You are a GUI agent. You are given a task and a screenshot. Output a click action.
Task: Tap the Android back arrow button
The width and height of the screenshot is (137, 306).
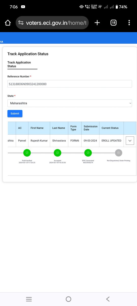pyautogui.click(x=108, y=299)
